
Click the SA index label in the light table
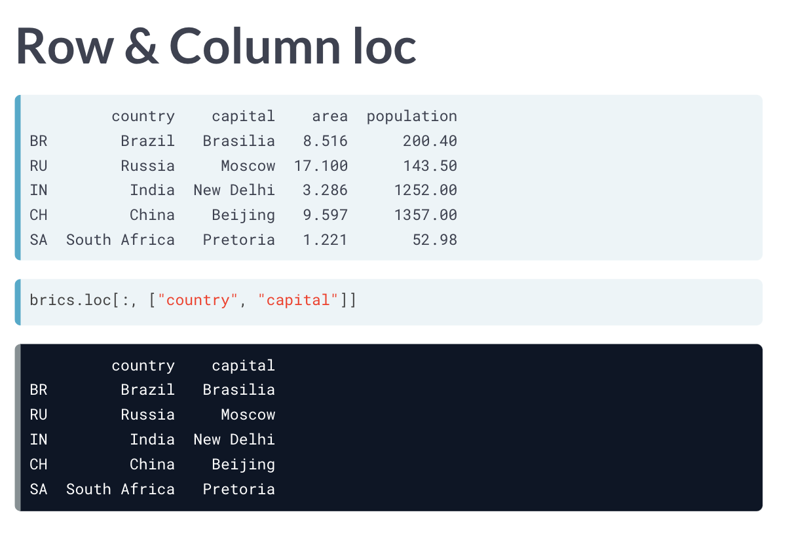click(x=39, y=240)
